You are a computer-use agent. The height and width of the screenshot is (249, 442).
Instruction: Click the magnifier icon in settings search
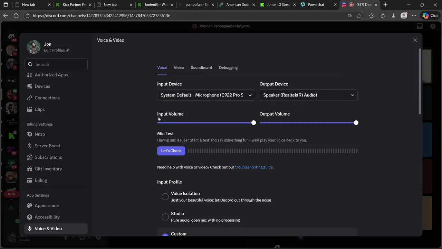point(30,64)
